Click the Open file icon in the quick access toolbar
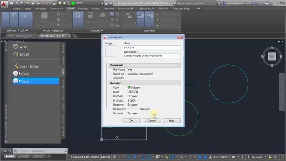286x161 pixels. [17, 3]
